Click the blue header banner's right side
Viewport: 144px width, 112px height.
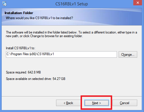(122, 17)
